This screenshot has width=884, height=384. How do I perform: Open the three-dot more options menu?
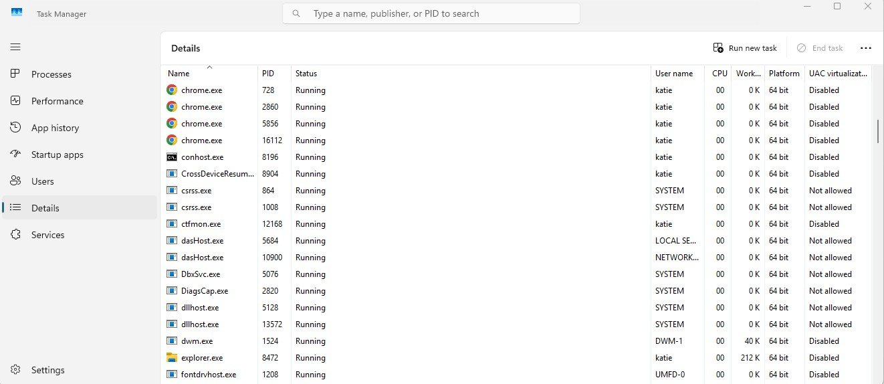[x=866, y=48]
